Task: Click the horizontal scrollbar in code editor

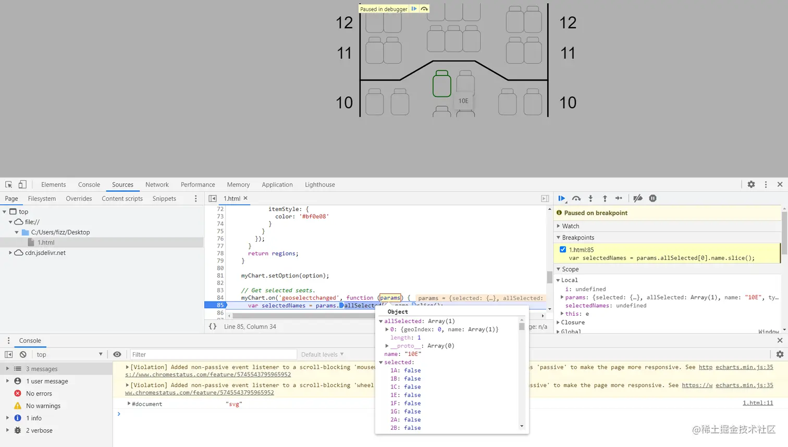Action: (x=386, y=316)
